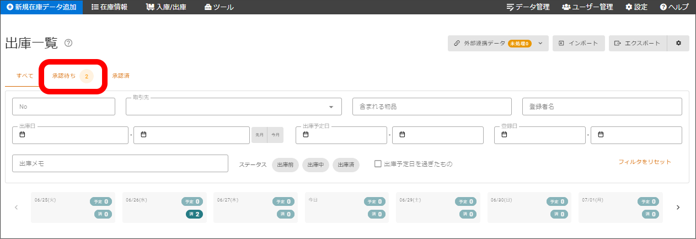
Task: Switch to the 承認済 tab
Action: point(121,76)
